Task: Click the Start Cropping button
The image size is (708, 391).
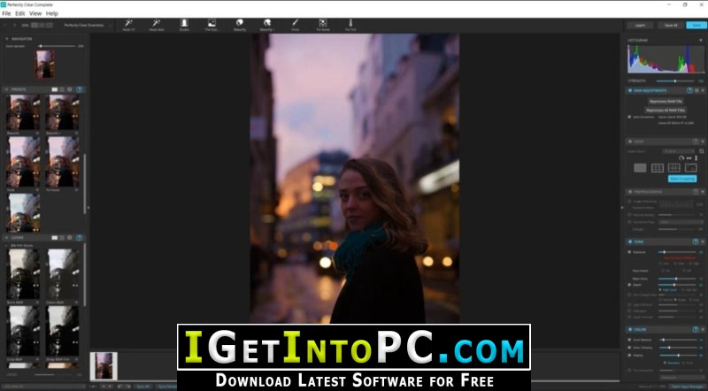Action: 681,179
